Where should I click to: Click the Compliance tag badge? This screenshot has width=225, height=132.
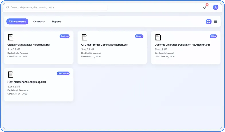click(63, 73)
